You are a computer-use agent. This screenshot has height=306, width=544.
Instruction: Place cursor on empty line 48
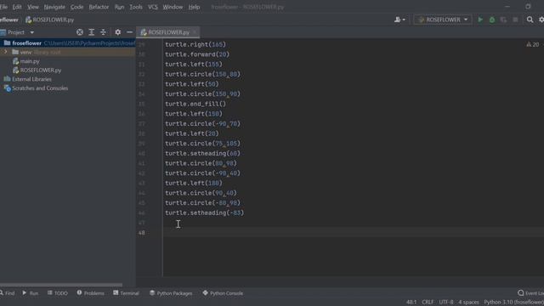[354, 232]
